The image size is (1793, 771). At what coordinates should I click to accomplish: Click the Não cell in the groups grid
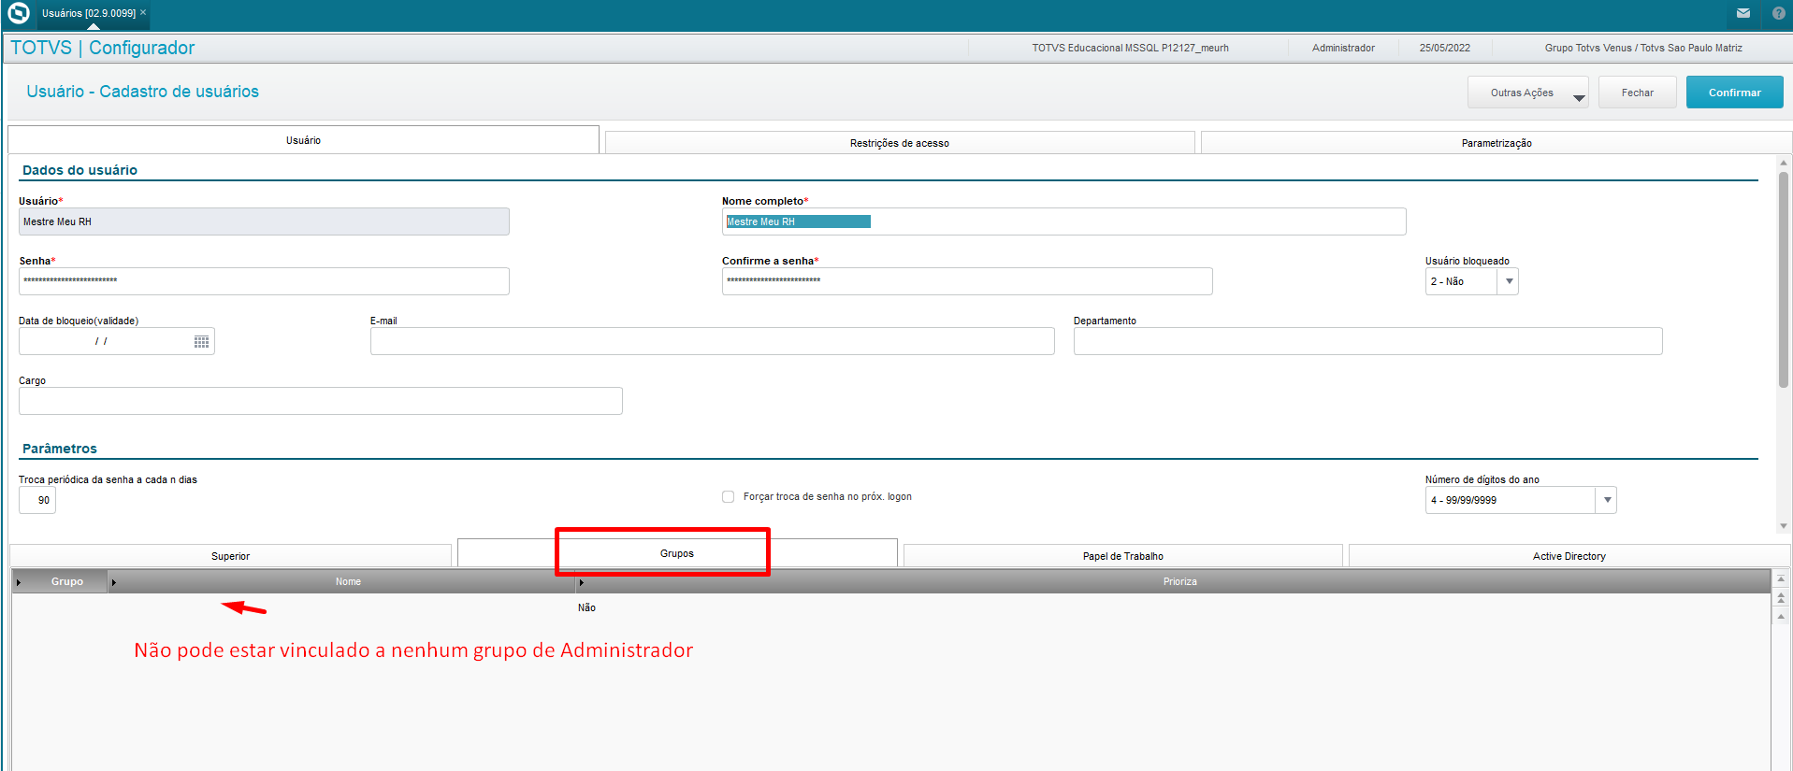586,607
